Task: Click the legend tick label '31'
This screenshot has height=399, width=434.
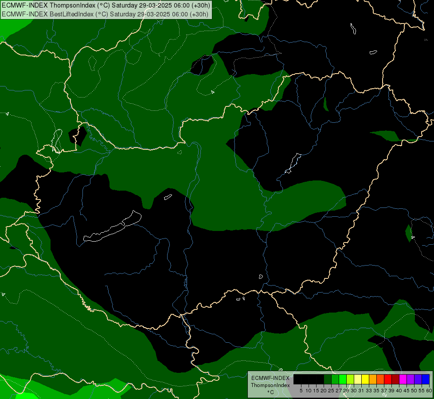Action: click(x=361, y=391)
